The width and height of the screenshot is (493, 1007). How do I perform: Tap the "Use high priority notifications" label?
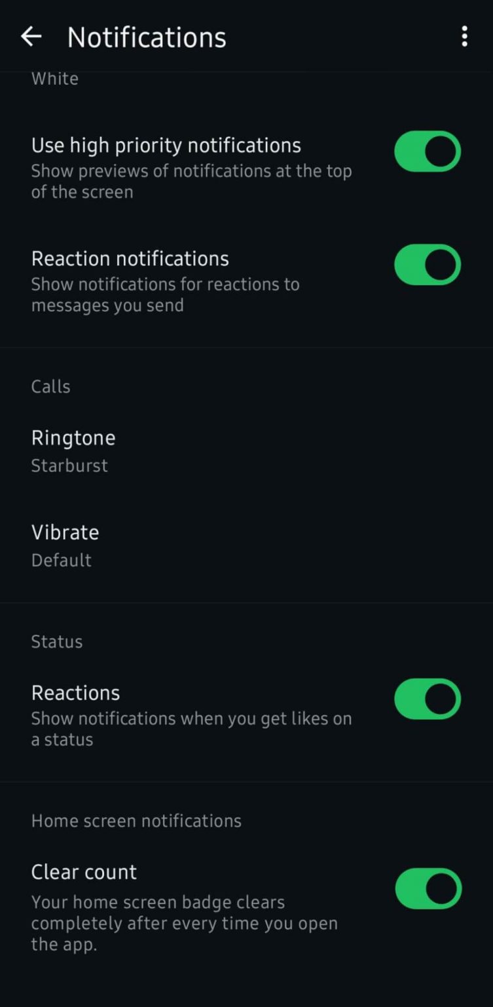click(x=166, y=145)
